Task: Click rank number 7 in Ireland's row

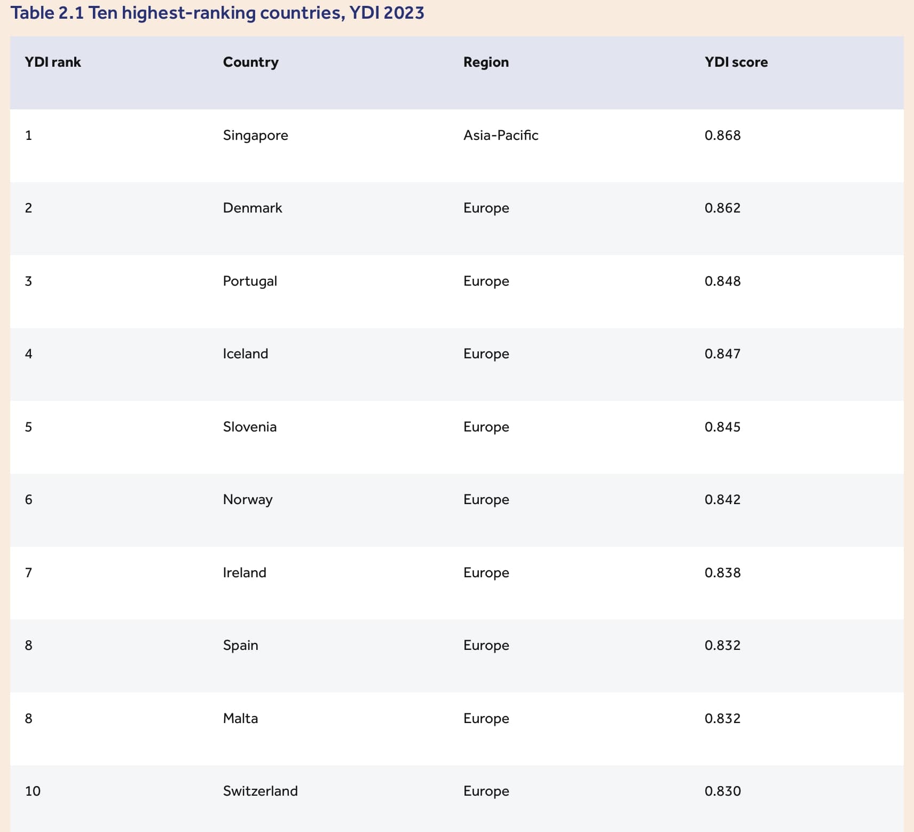Action: point(29,572)
